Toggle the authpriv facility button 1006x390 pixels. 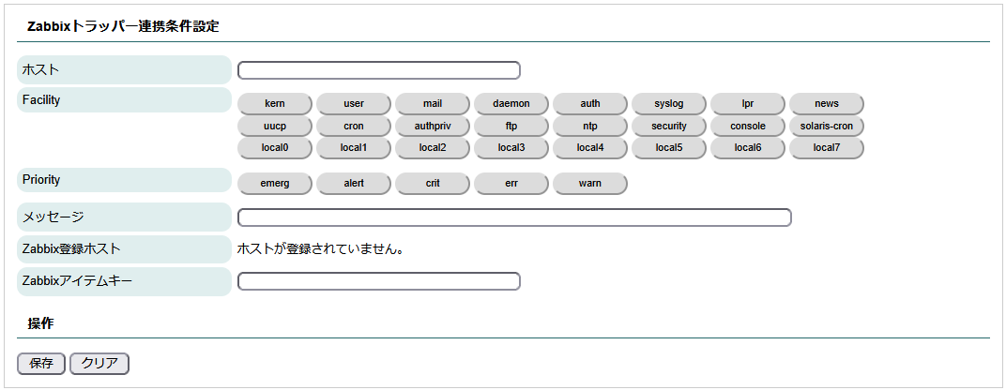433,126
